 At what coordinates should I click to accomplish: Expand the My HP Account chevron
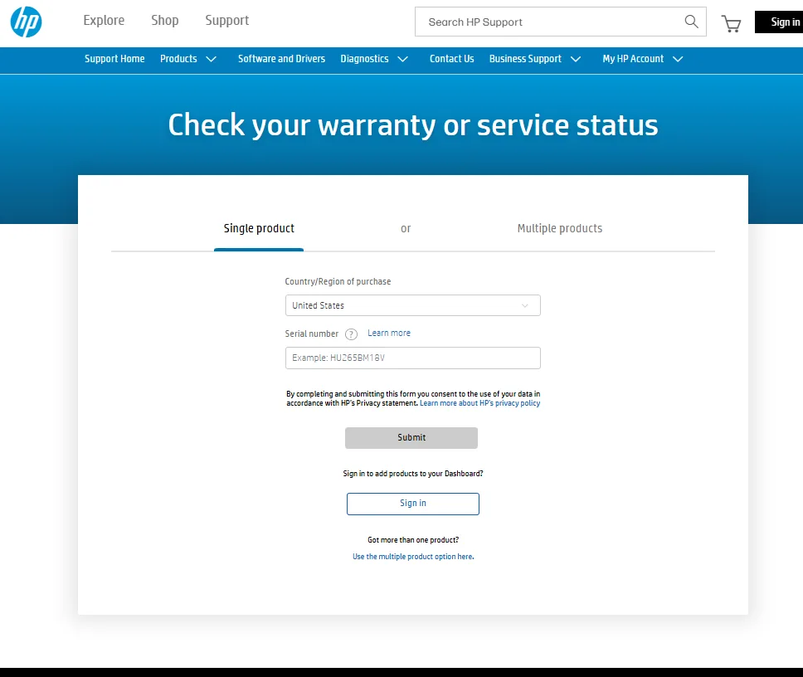pyautogui.click(x=678, y=60)
